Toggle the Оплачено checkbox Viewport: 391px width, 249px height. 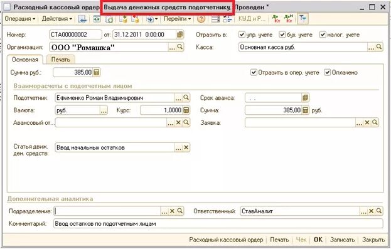point(327,72)
